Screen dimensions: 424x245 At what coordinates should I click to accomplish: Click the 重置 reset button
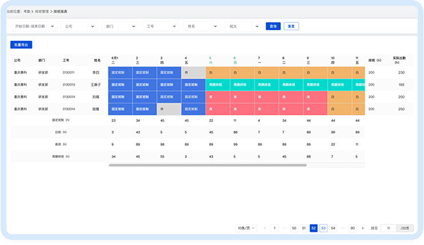(291, 26)
